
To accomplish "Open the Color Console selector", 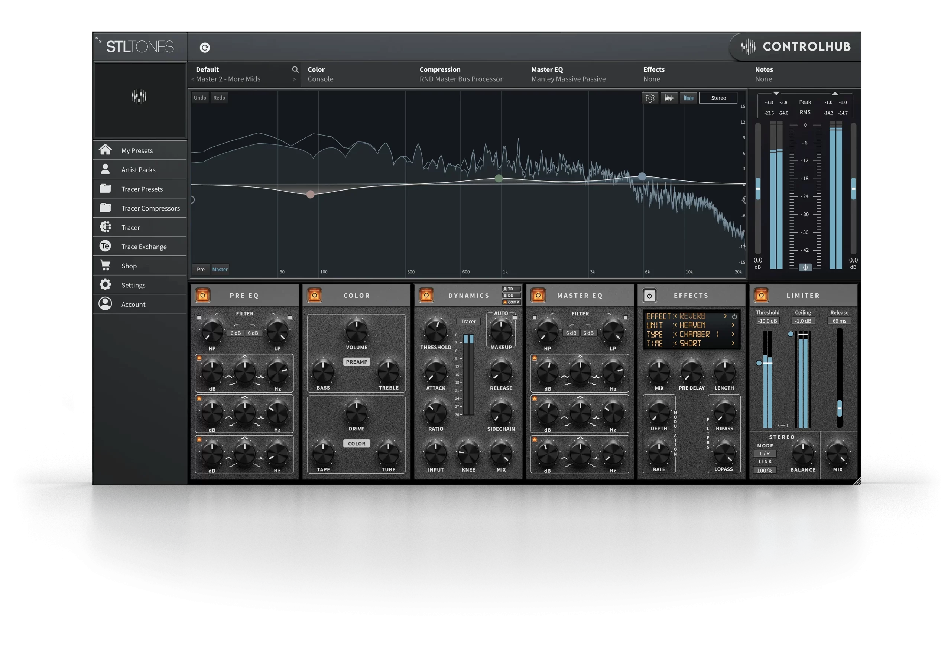I will pos(356,75).
